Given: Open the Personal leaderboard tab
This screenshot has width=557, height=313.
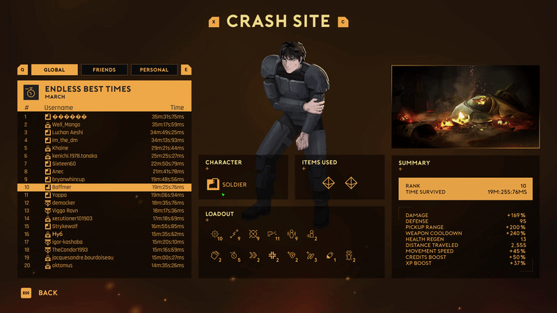Looking at the screenshot, I should point(154,70).
